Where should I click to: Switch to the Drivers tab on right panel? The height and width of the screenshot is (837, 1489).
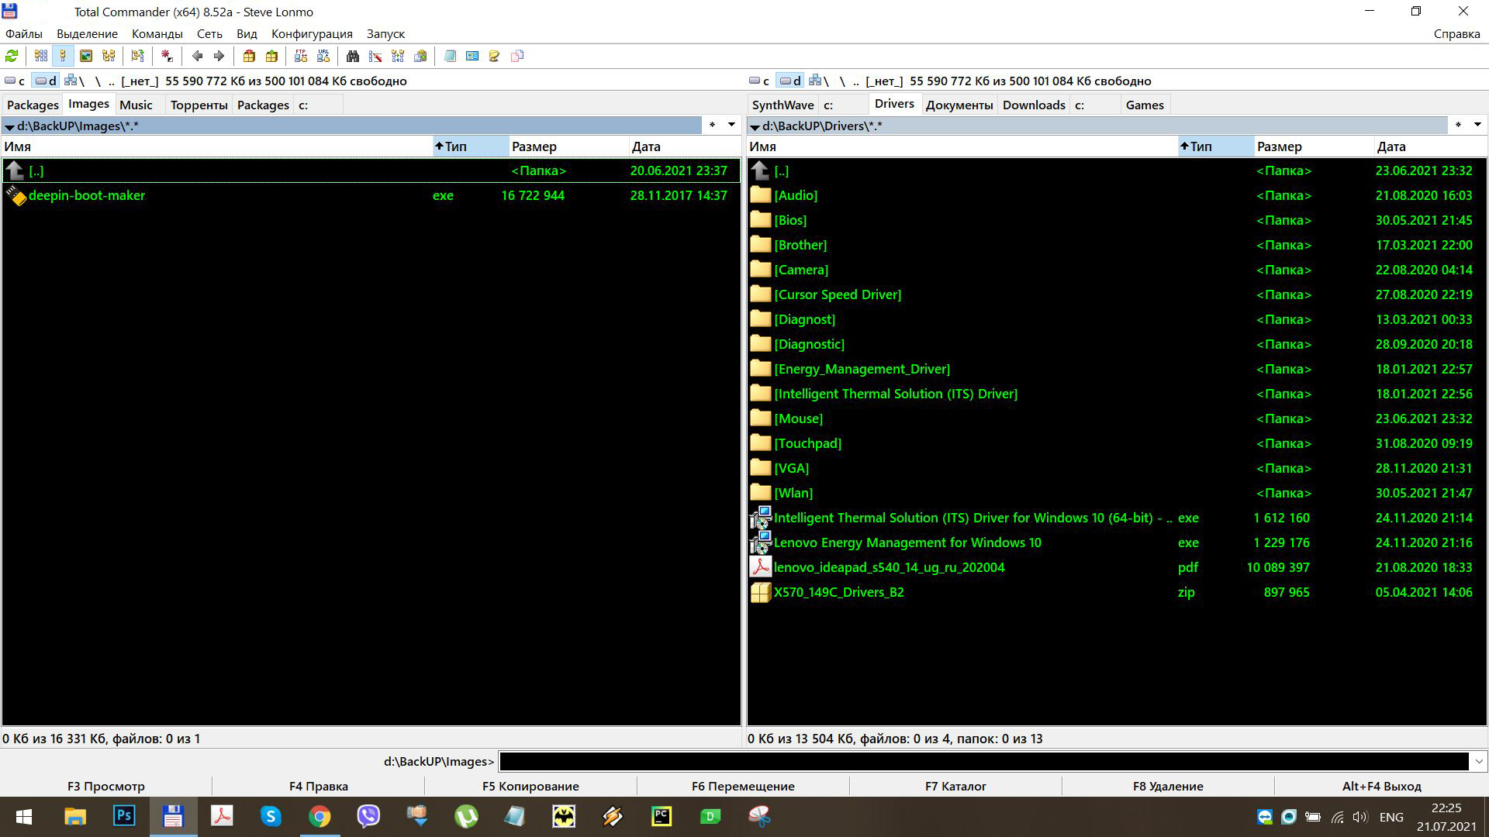click(893, 105)
